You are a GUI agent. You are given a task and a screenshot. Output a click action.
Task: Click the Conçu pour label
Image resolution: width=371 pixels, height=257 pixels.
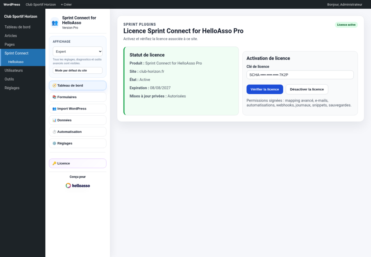pos(78,177)
